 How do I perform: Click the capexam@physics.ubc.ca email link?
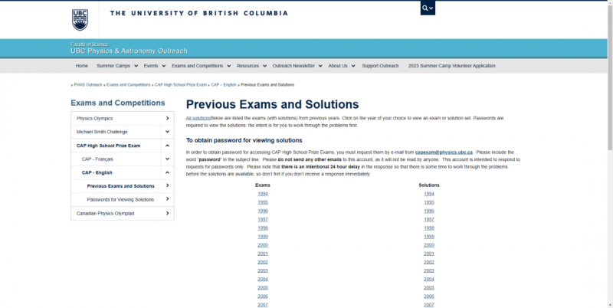tap(444, 152)
